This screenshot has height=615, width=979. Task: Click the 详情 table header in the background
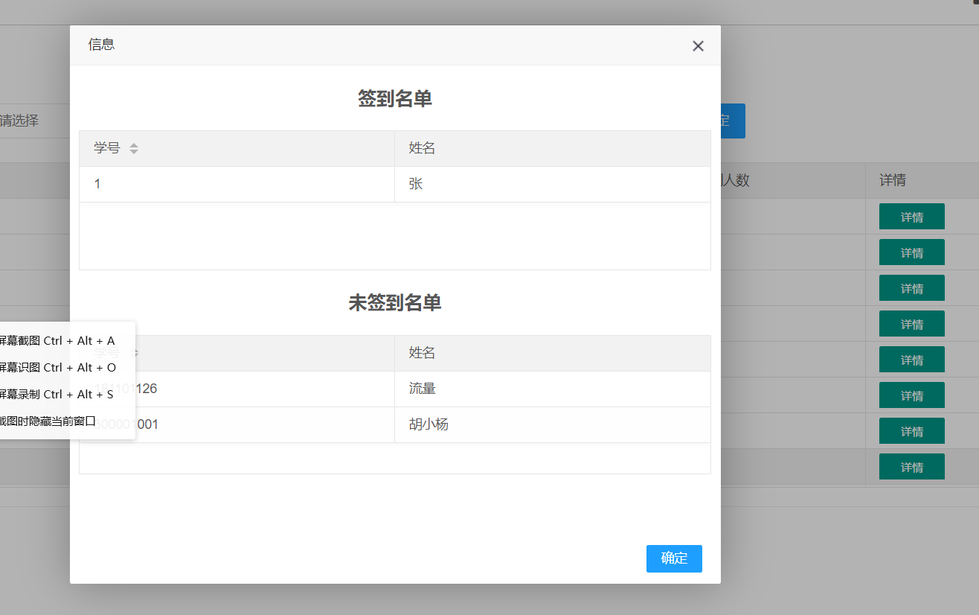tap(892, 180)
